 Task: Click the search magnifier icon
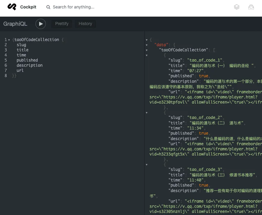48,7
